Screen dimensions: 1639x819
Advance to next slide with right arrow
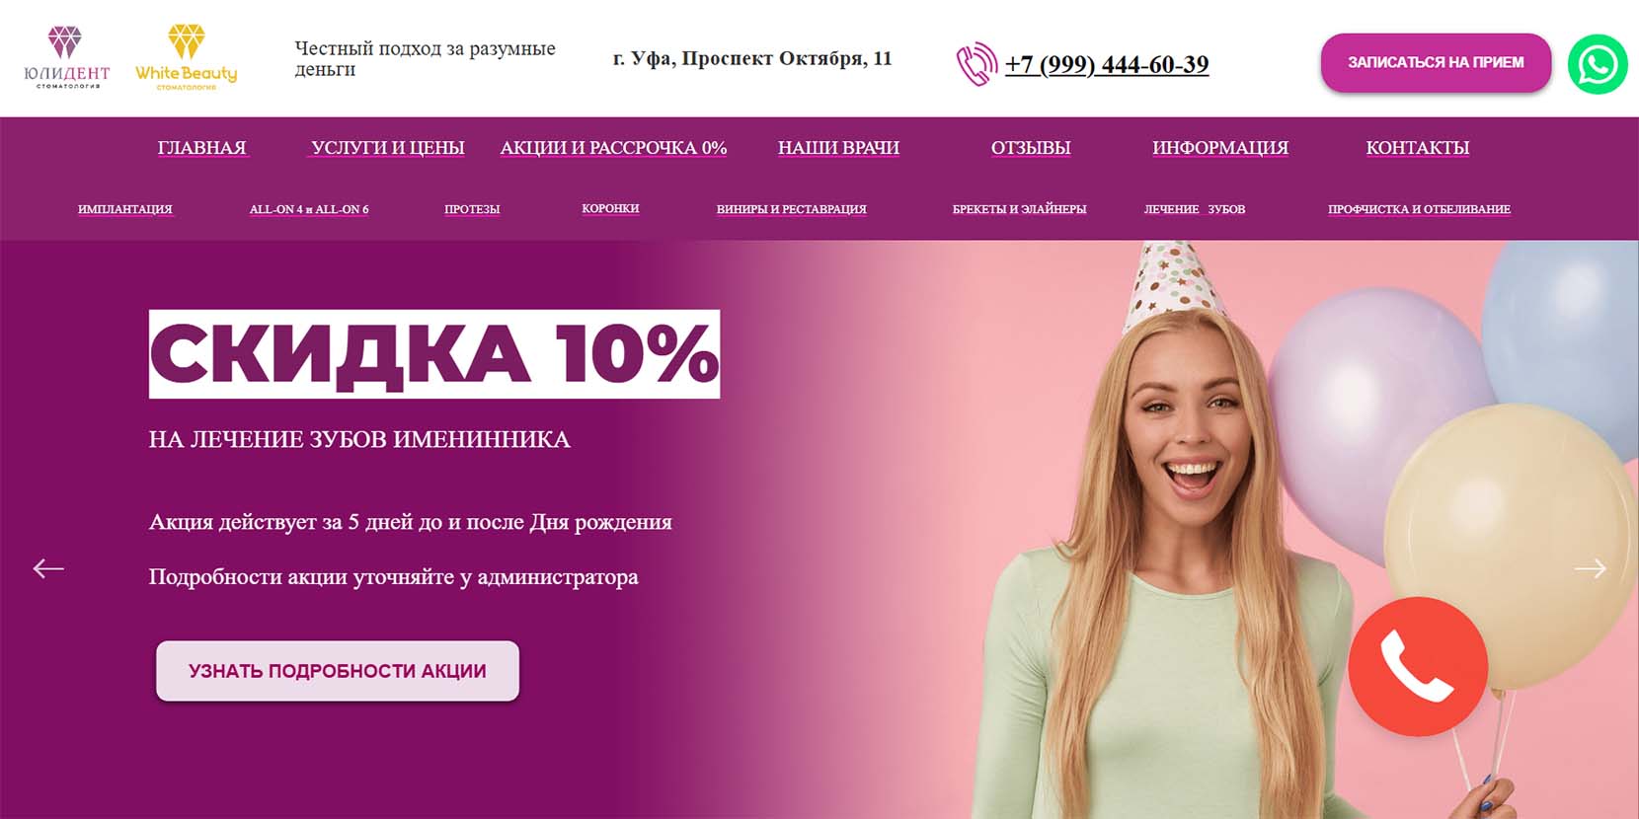coord(1590,568)
